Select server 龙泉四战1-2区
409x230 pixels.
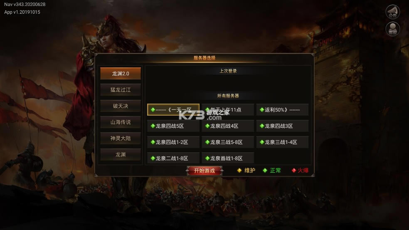[173, 142]
